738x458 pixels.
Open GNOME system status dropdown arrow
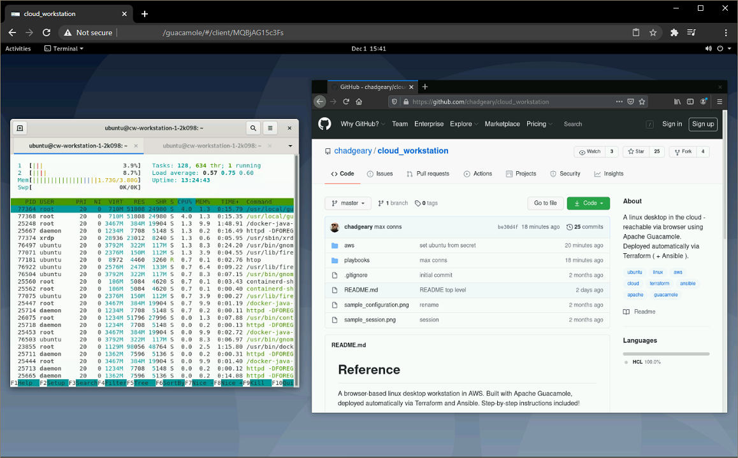(x=730, y=48)
